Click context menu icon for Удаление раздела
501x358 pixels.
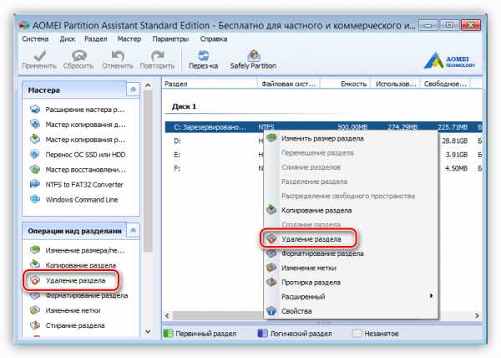click(x=271, y=238)
